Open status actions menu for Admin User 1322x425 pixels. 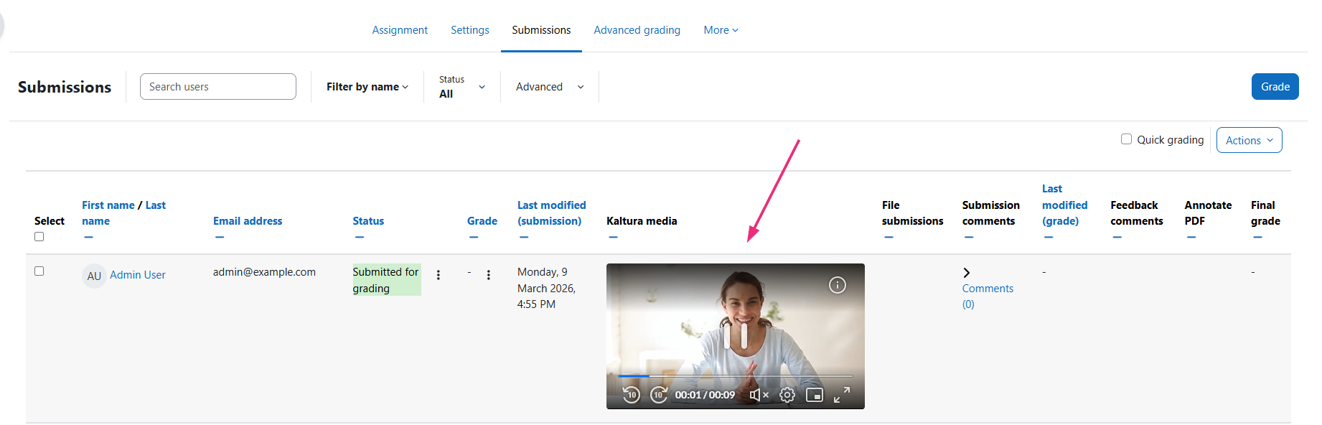click(439, 275)
